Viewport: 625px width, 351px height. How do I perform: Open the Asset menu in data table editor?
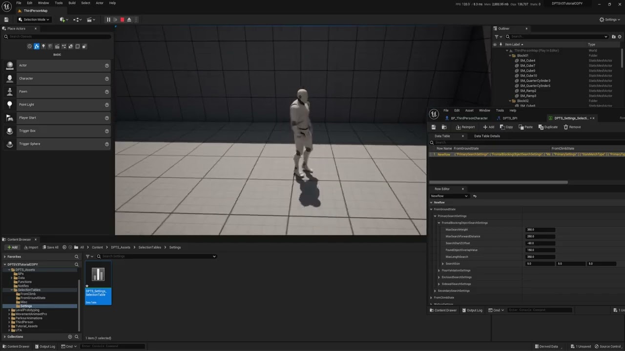point(469,110)
